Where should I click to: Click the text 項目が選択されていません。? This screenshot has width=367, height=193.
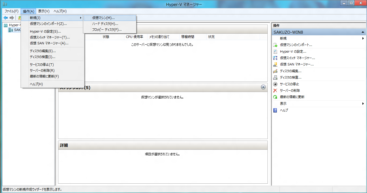(x=162, y=154)
